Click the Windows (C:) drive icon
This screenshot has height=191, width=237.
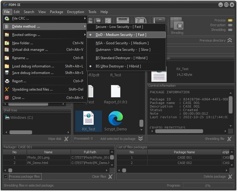click(7, 117)
